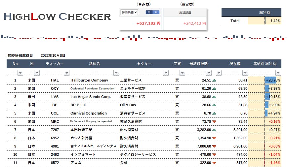Click the green up arrow beside 61.26
Image resolution: width=288 pixels, height=167 pixels.
click(x=214, y=88)
